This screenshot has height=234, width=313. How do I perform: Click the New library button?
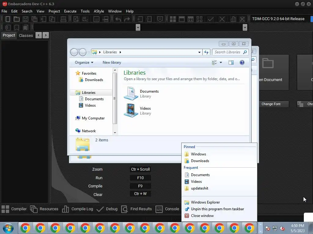coord(112,62)
